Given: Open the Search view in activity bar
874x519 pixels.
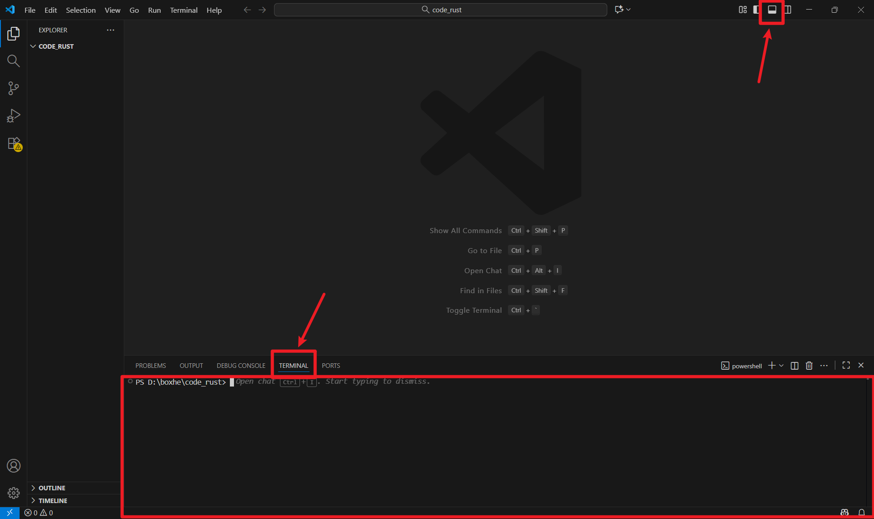Looking at the screenshot, I should pos(13,61).
